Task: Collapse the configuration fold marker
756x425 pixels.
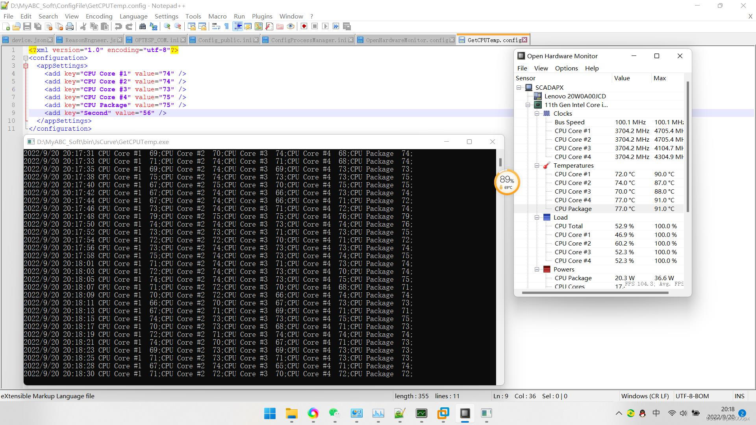Action: [26, 58]
